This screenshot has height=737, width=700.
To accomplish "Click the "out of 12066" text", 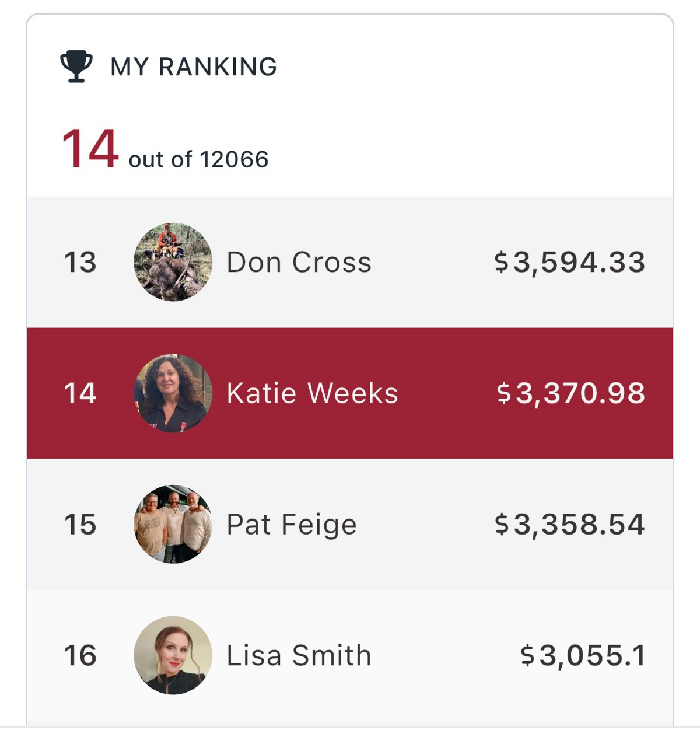I will 198,159.
